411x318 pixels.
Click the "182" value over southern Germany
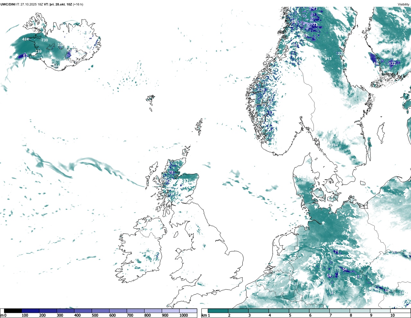(333, 293)
